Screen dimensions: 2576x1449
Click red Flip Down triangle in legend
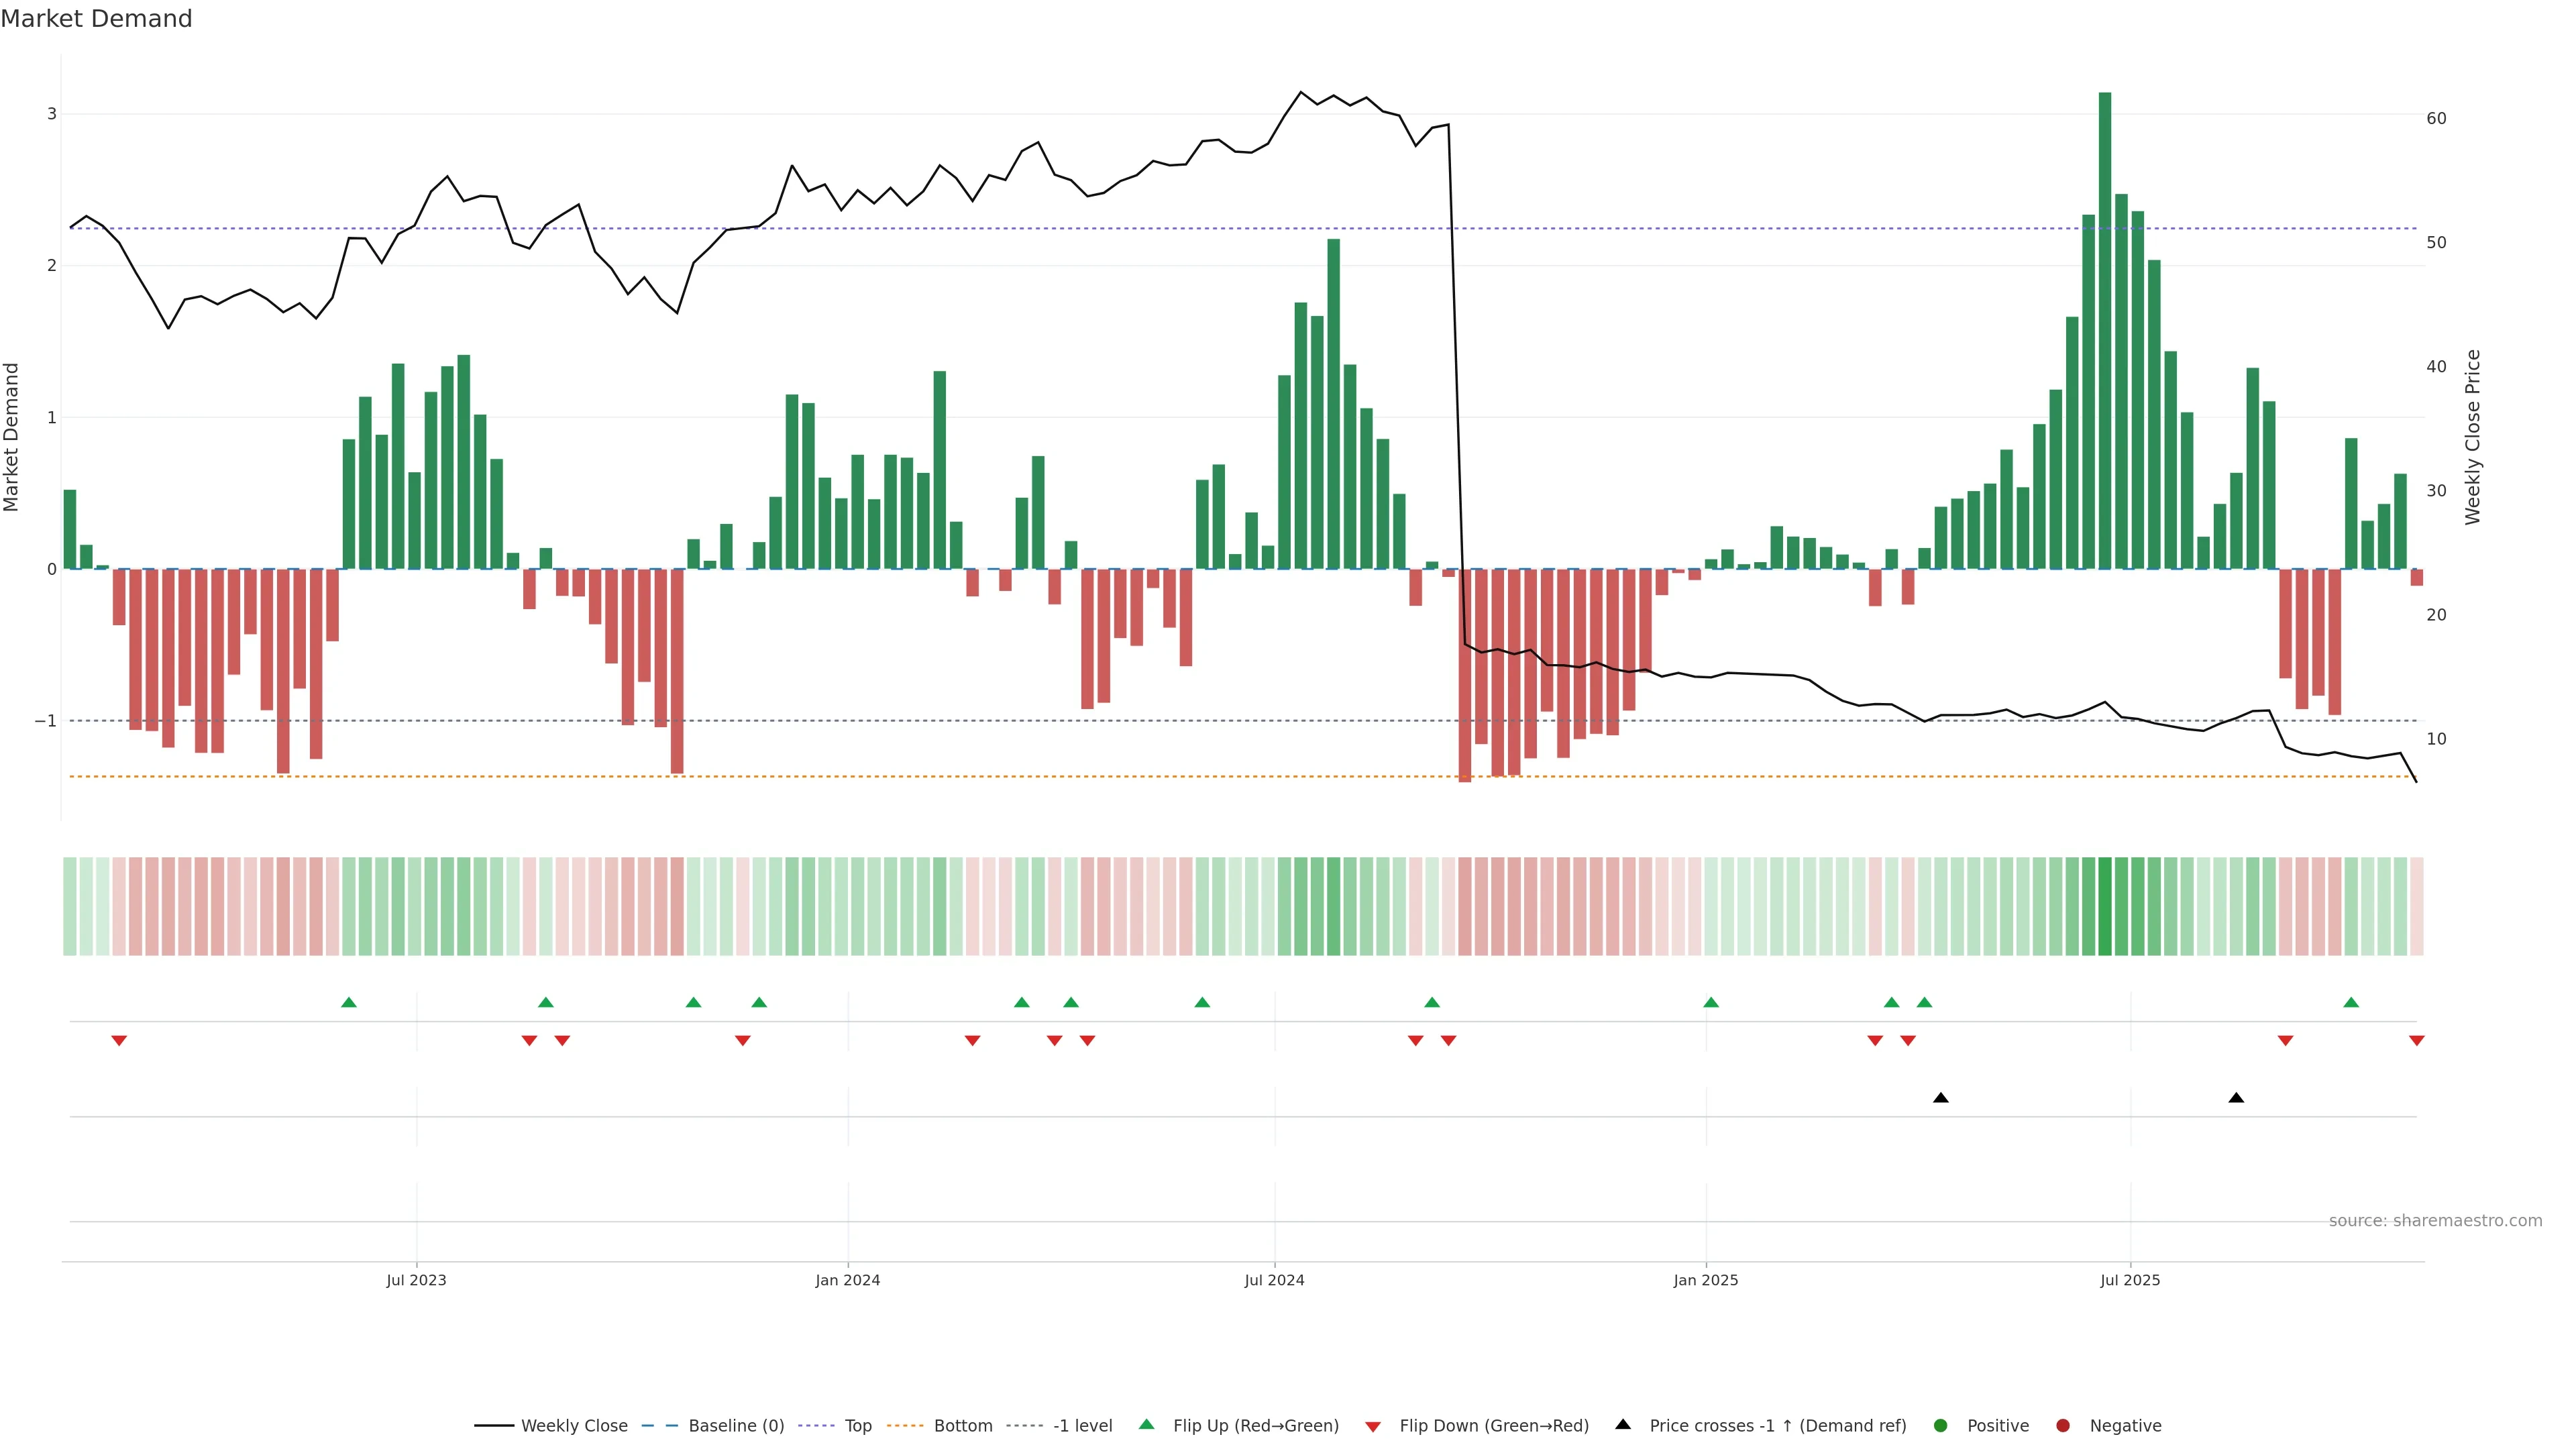point(1373,1426)
